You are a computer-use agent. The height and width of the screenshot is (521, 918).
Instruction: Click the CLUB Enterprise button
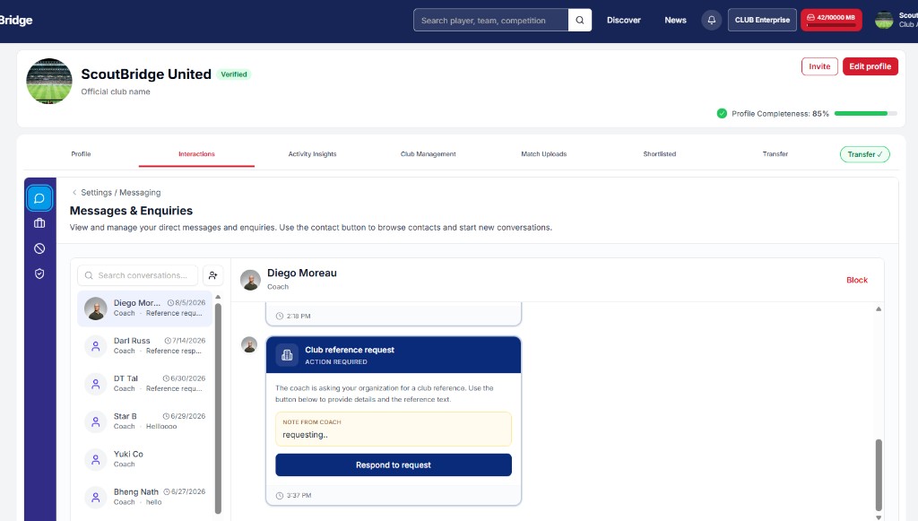762,20
